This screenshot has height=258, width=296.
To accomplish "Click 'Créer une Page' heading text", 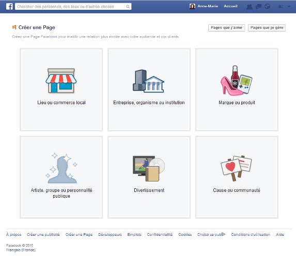I will (x=37, y=27).
